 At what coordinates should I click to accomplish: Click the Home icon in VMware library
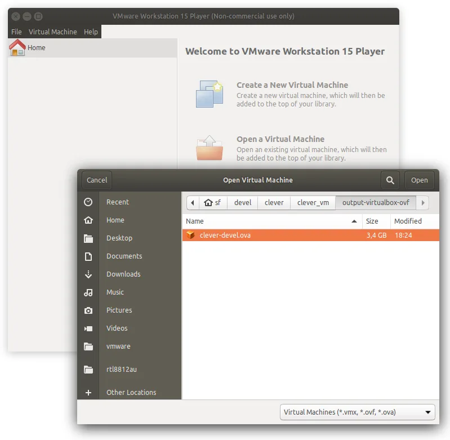(x=17, y=48)
